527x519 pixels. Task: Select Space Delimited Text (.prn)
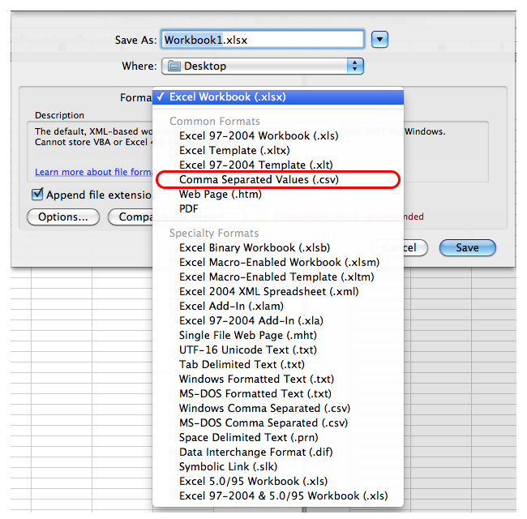278,437
